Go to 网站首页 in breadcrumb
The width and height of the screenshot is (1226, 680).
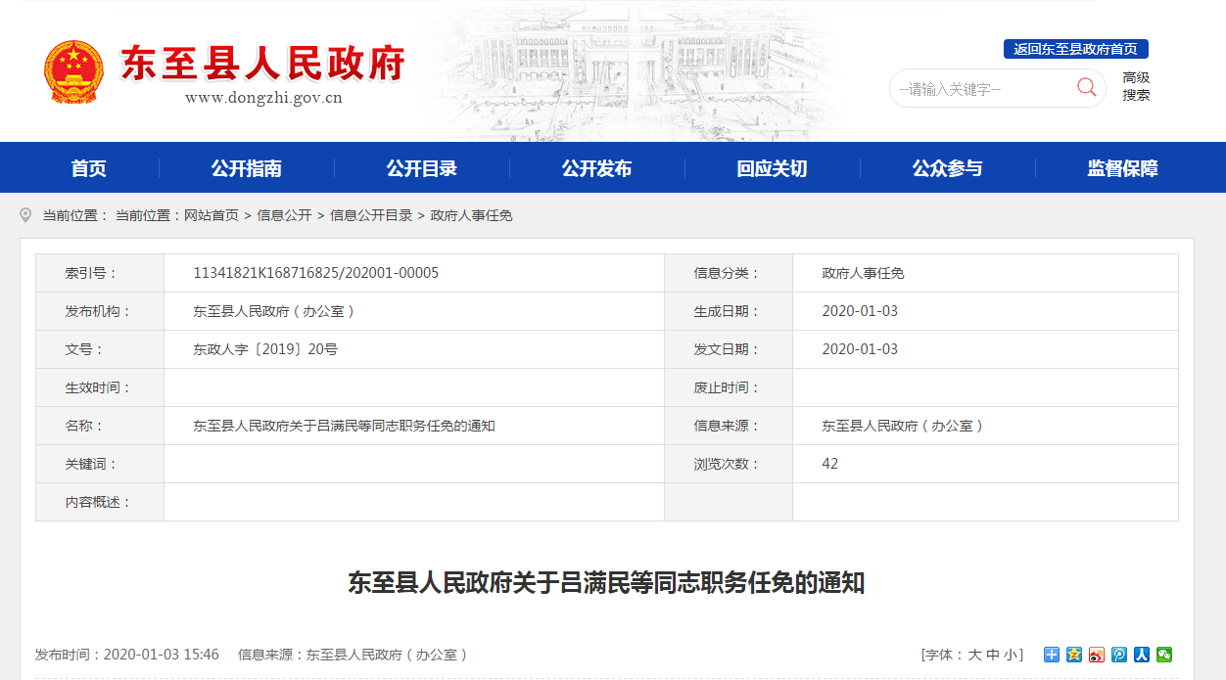212,215
